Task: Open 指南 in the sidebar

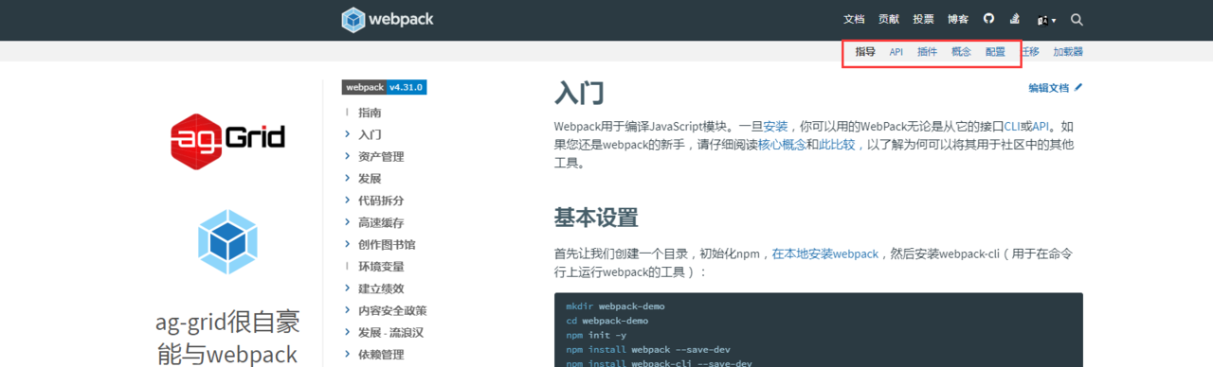Action: coord(370,113)
